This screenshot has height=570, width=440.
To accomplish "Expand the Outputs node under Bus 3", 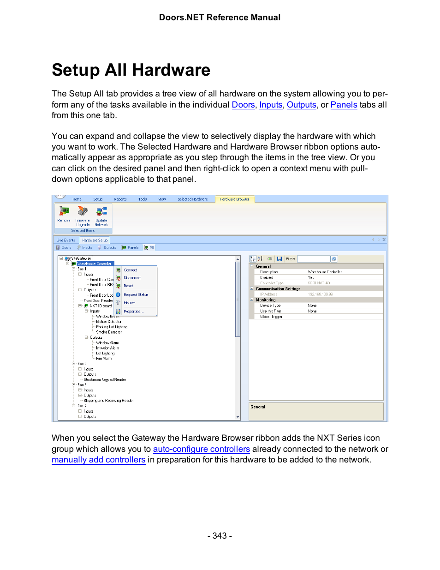I will [80, 396].
